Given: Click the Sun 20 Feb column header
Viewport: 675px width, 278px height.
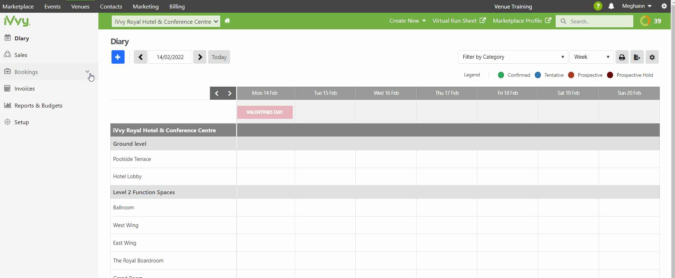Looking at the screenshot, I should [629, 93].
